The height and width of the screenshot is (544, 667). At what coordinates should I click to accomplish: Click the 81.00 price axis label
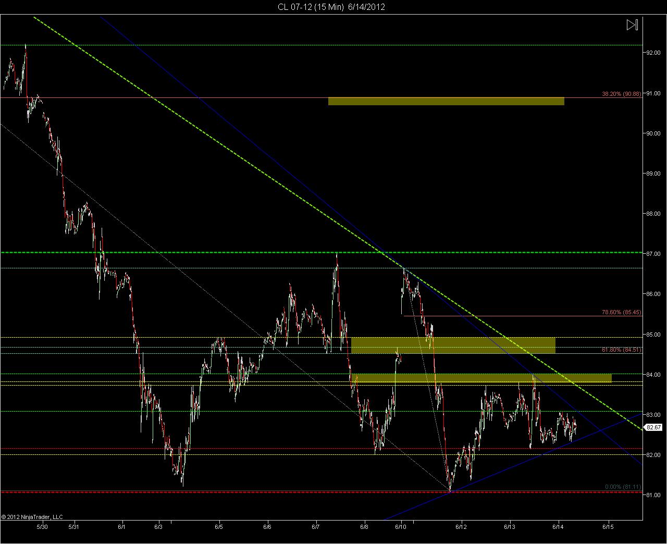click(x=653, y=495)
